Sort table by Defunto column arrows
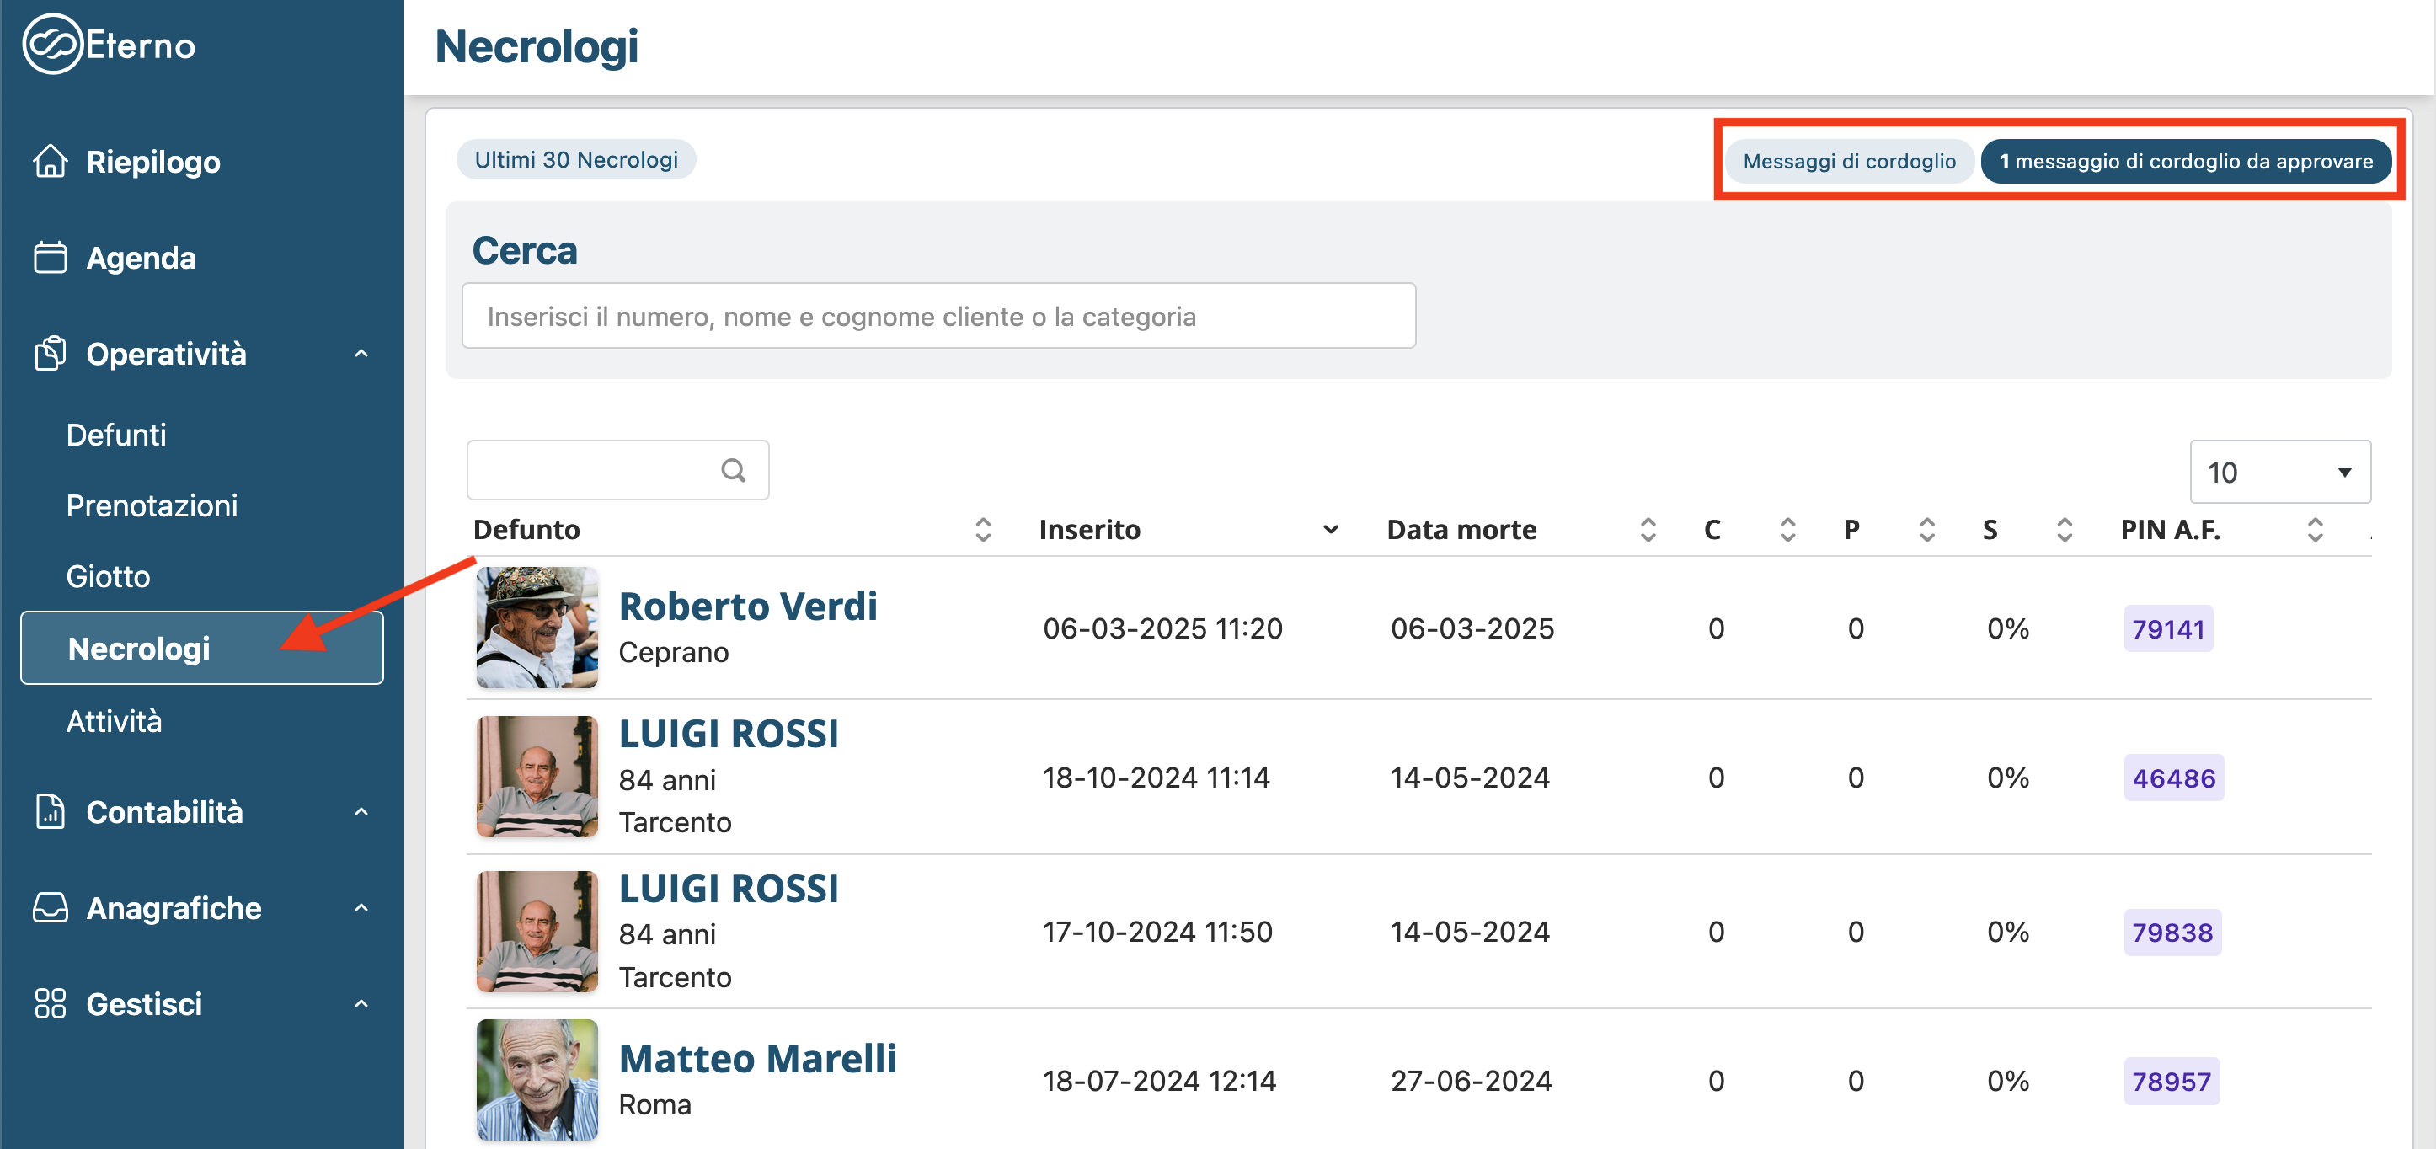The width and height of the screenshot is (2436, 1149). (982, 530)
